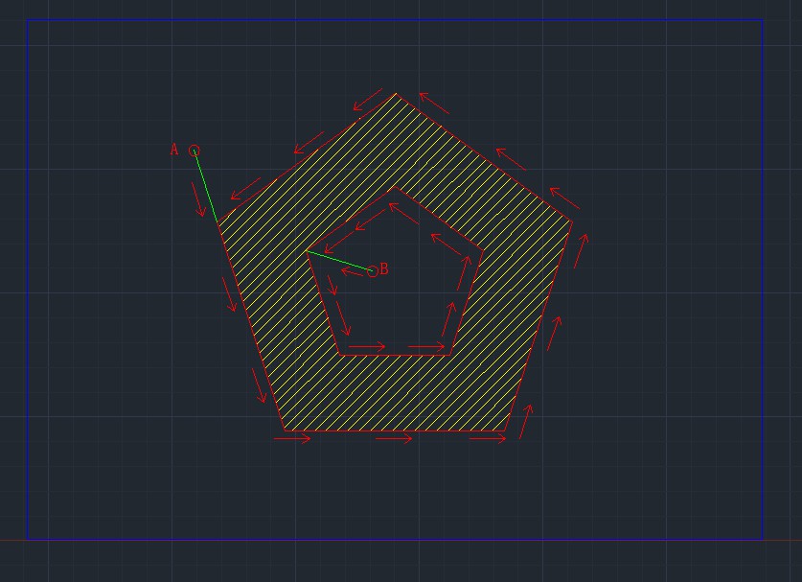This screenshot has height=582, width=802.
Task: Pick the leftmost vertex of the outer pentagon
Action: tap(218, 225)
